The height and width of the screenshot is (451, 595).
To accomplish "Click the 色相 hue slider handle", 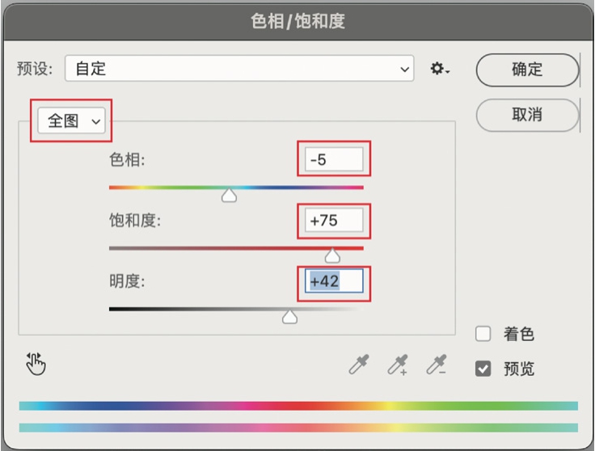I will [230, 195].
